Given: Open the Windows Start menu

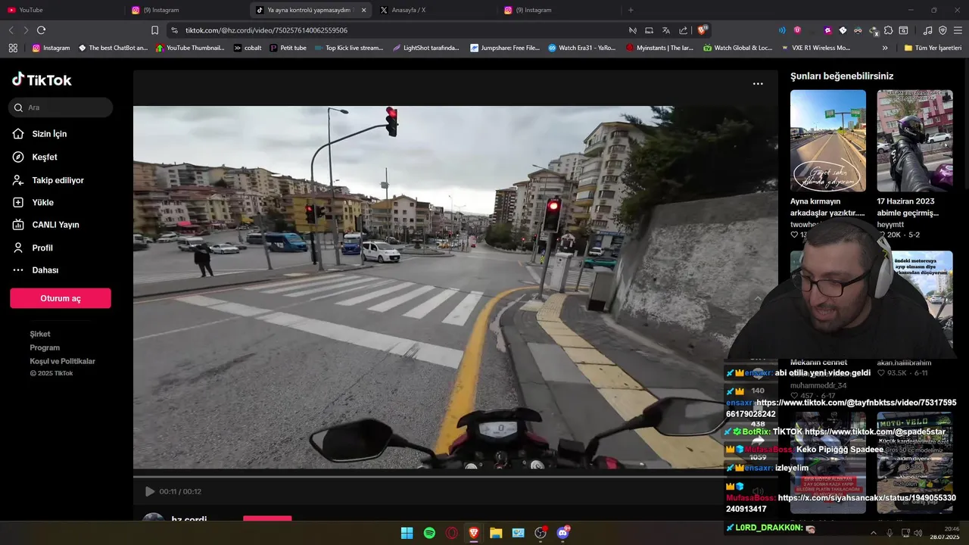Looking at the screenshot, I should [x=407, y=533].
